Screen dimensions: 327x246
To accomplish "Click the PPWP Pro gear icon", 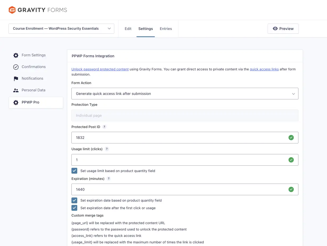I will coord(16,103).
